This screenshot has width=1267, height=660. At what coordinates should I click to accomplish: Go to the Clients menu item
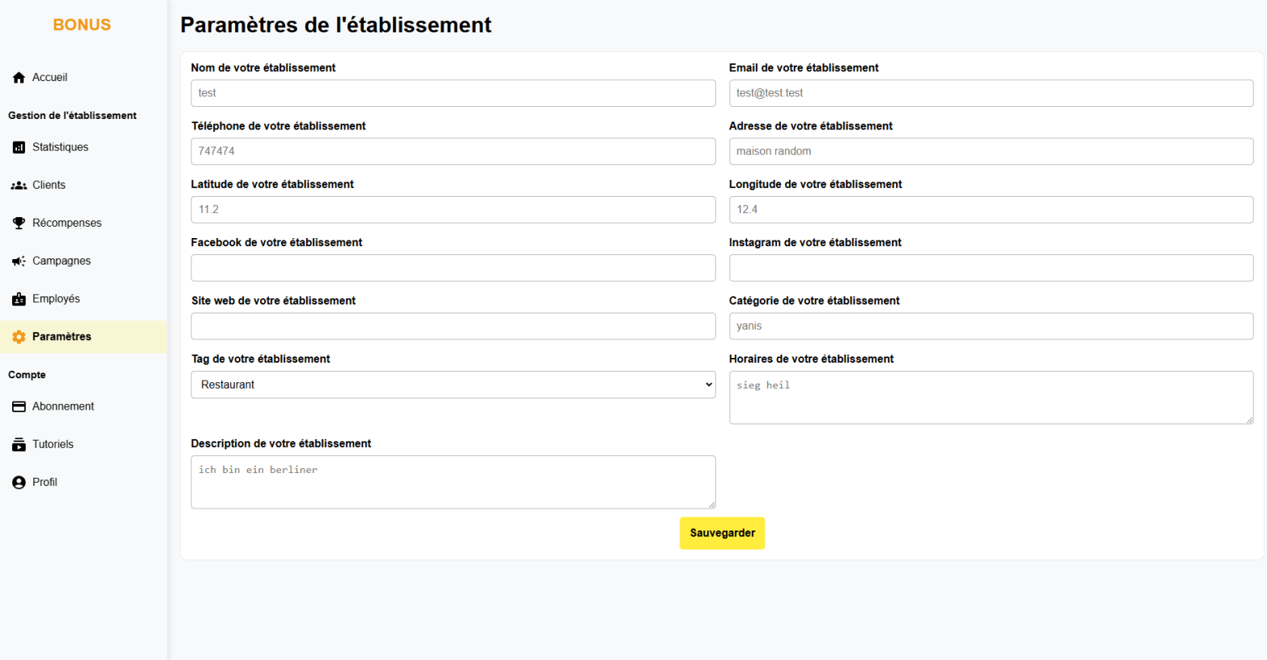[49, 185]
